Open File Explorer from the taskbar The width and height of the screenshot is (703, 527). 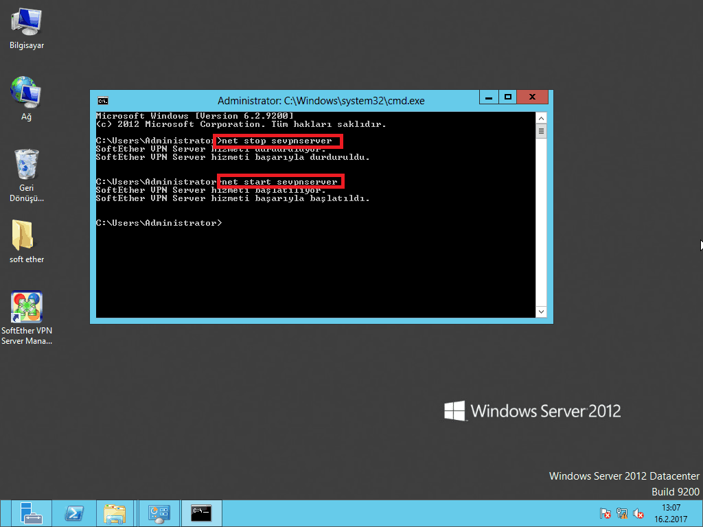pyautogui.click(x=115, y=513)
